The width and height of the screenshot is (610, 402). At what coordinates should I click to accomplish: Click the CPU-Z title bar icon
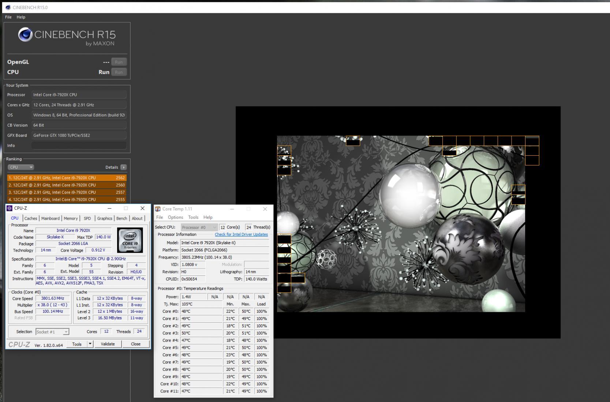(x=10, y=208)
